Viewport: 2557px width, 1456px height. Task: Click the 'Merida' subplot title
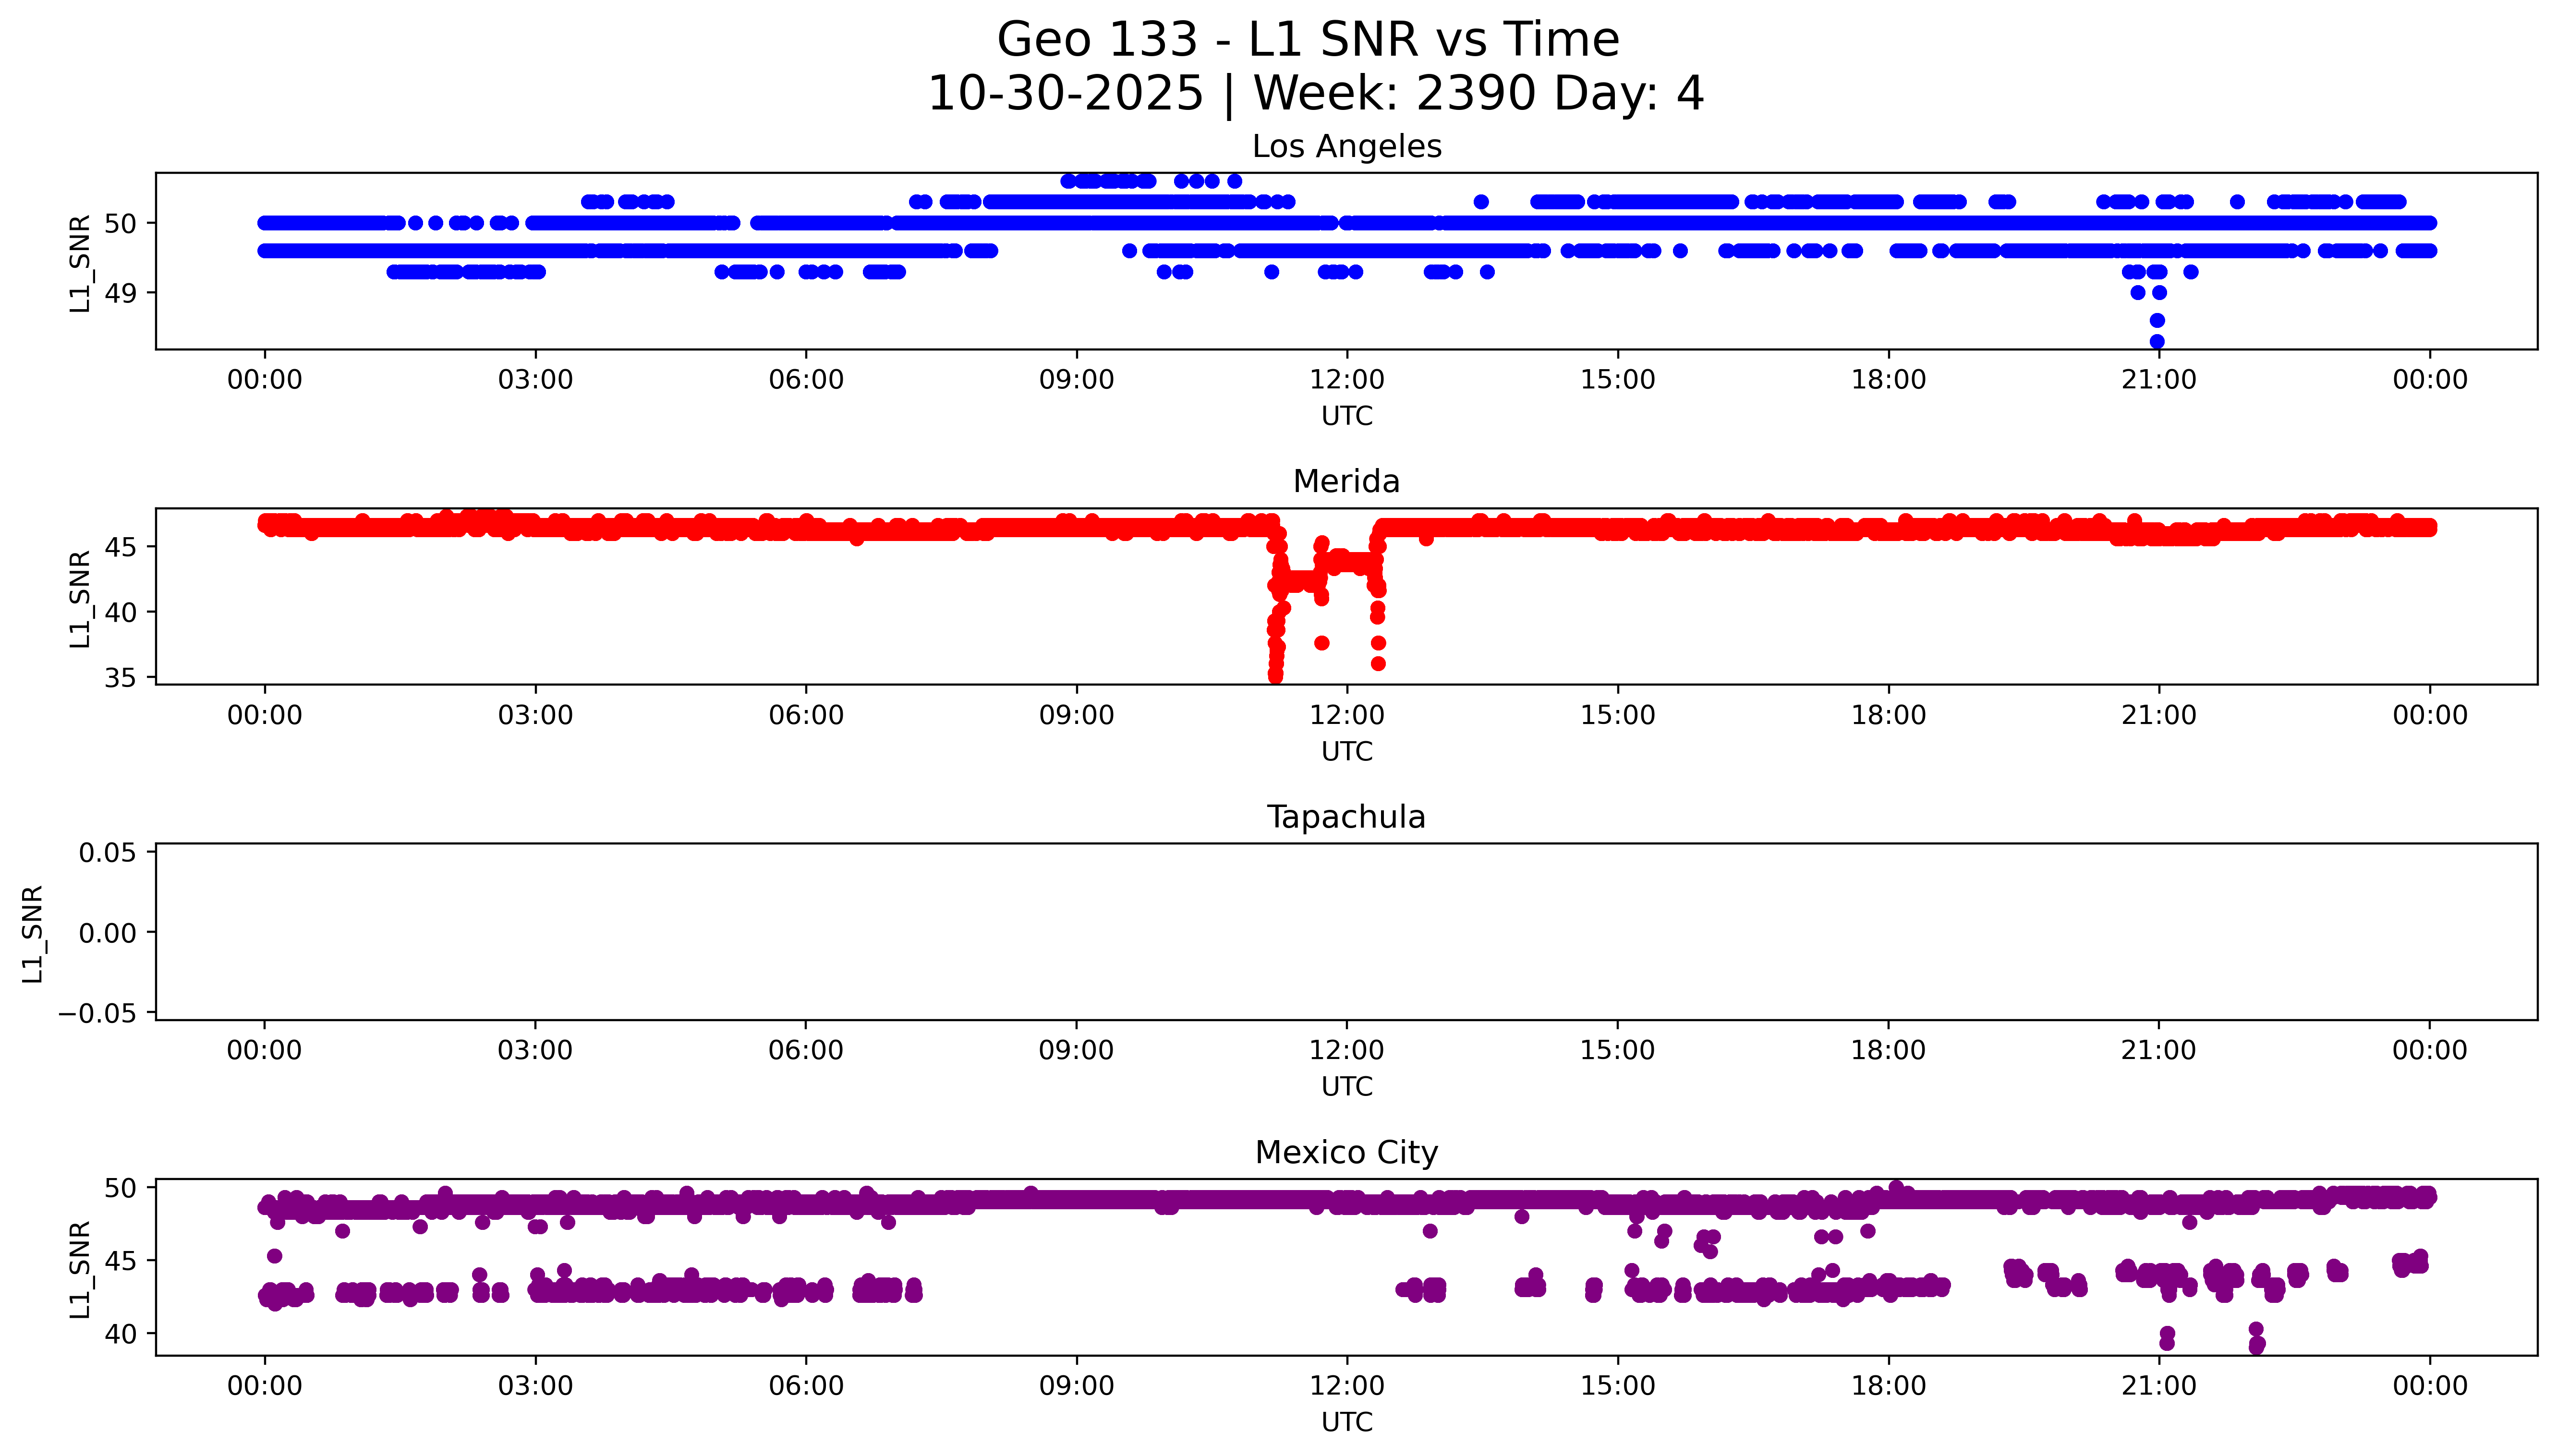1346,482
